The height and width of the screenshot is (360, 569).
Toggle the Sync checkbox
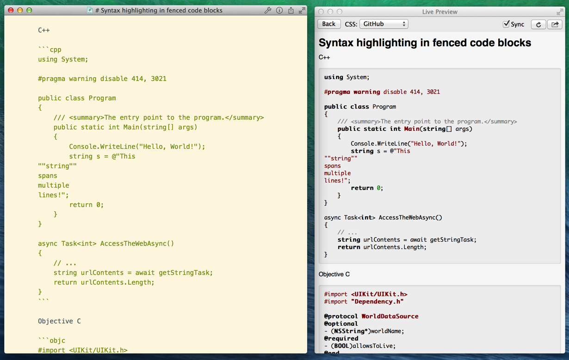pos(507,24)
